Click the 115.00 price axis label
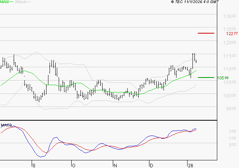This screenshot has width=239, height=168. [230, 56]
